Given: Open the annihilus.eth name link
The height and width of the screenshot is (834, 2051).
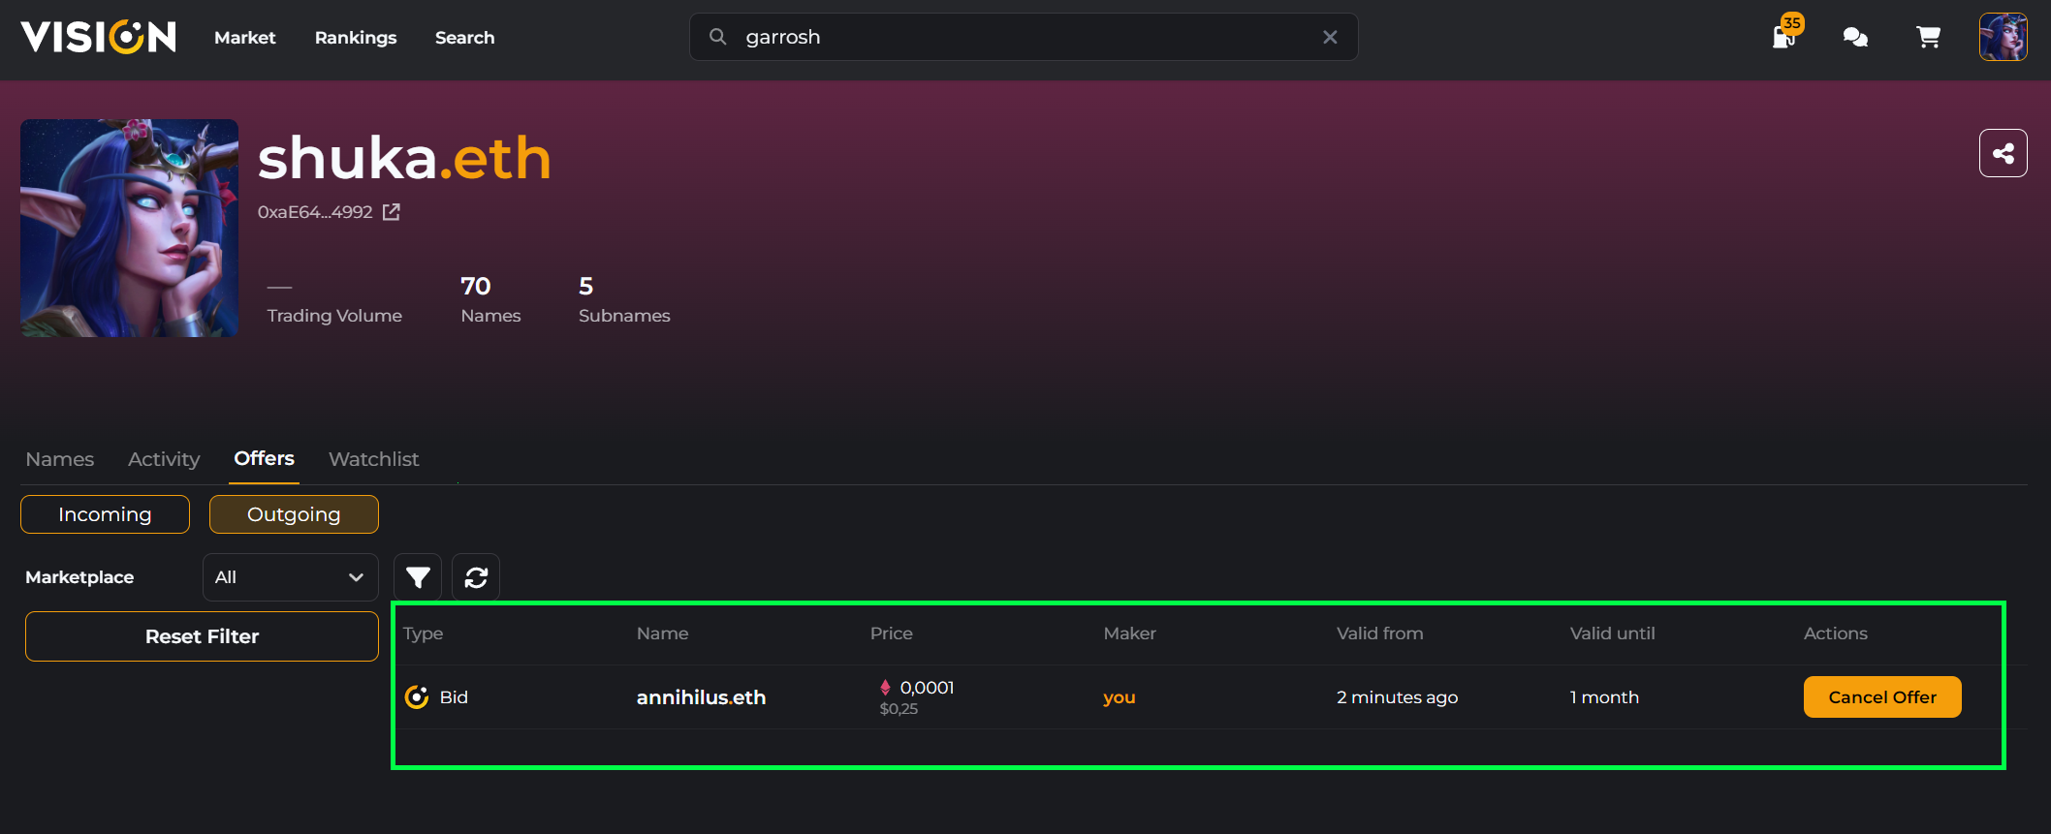Looking at the screenshot, I should (701, 697).
